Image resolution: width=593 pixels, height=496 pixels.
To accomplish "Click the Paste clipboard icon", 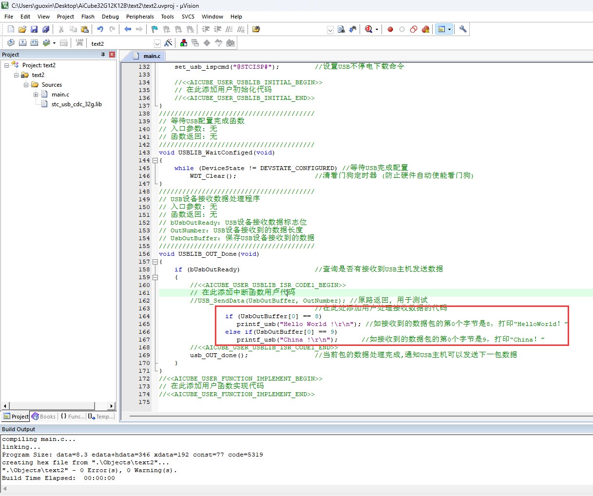I will 85,29.
